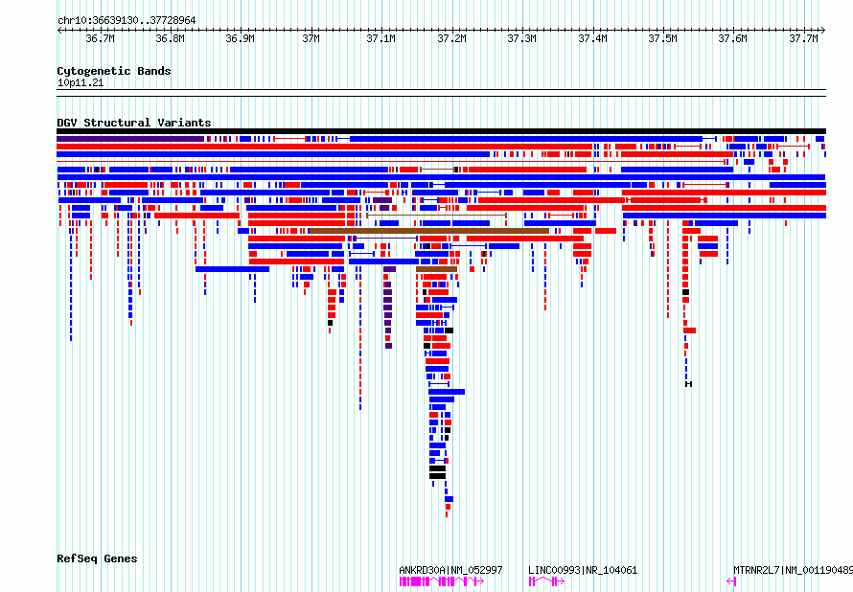Click the 37M ruler mark
This screenshot has height=592, width=853.
(x=311, y=38)
